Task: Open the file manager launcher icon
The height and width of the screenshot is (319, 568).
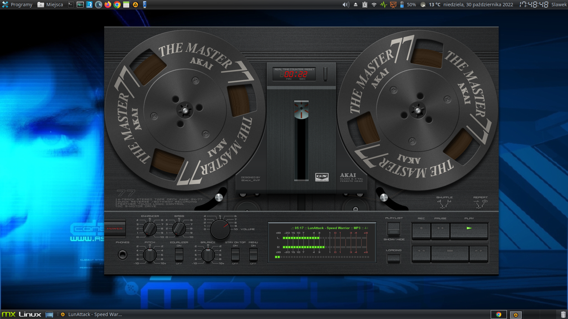Action: click(126, 4)
